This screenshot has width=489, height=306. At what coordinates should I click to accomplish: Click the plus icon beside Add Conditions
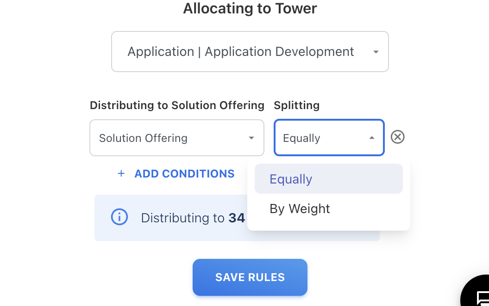(x=121, y=174)
